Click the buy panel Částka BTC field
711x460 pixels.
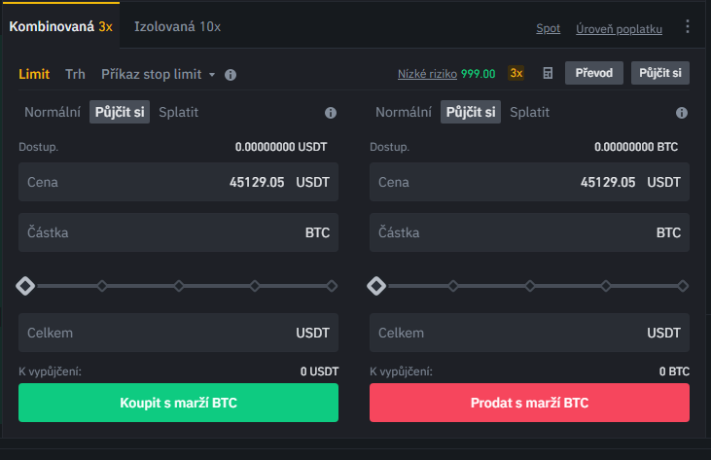point(178,232)
